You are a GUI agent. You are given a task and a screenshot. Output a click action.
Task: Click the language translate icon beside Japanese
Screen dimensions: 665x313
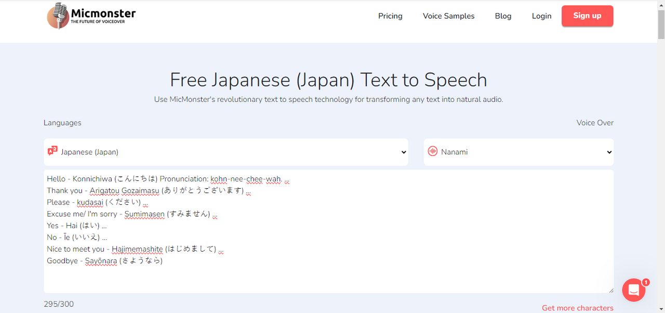click(52, 151)
